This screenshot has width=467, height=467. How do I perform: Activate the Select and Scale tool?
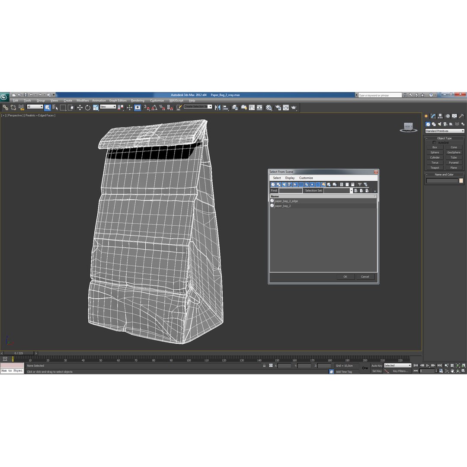pos(95,108)
